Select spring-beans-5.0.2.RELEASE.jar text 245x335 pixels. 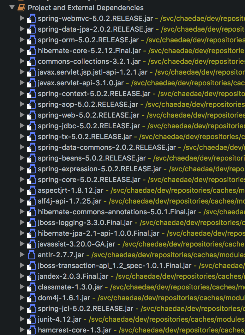point(92,158)
